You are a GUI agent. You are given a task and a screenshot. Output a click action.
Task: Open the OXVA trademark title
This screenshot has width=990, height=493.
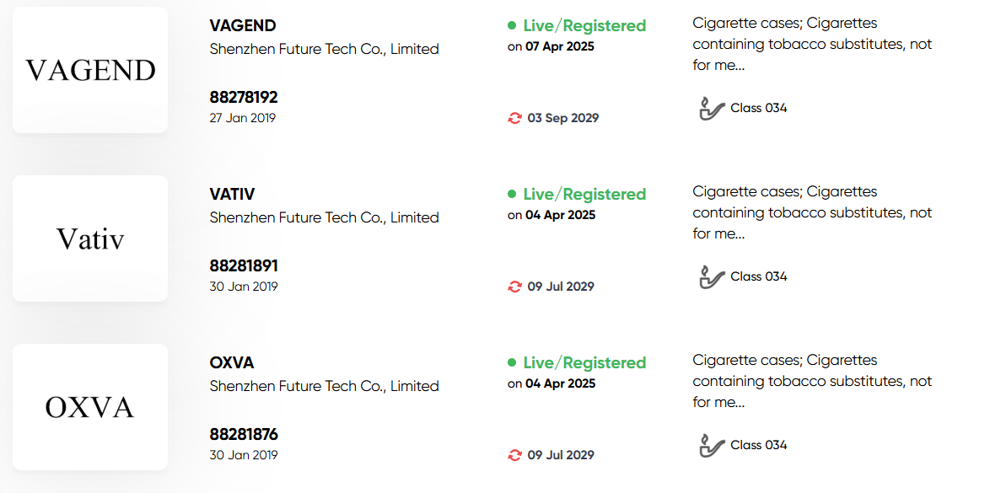[232, 363]
